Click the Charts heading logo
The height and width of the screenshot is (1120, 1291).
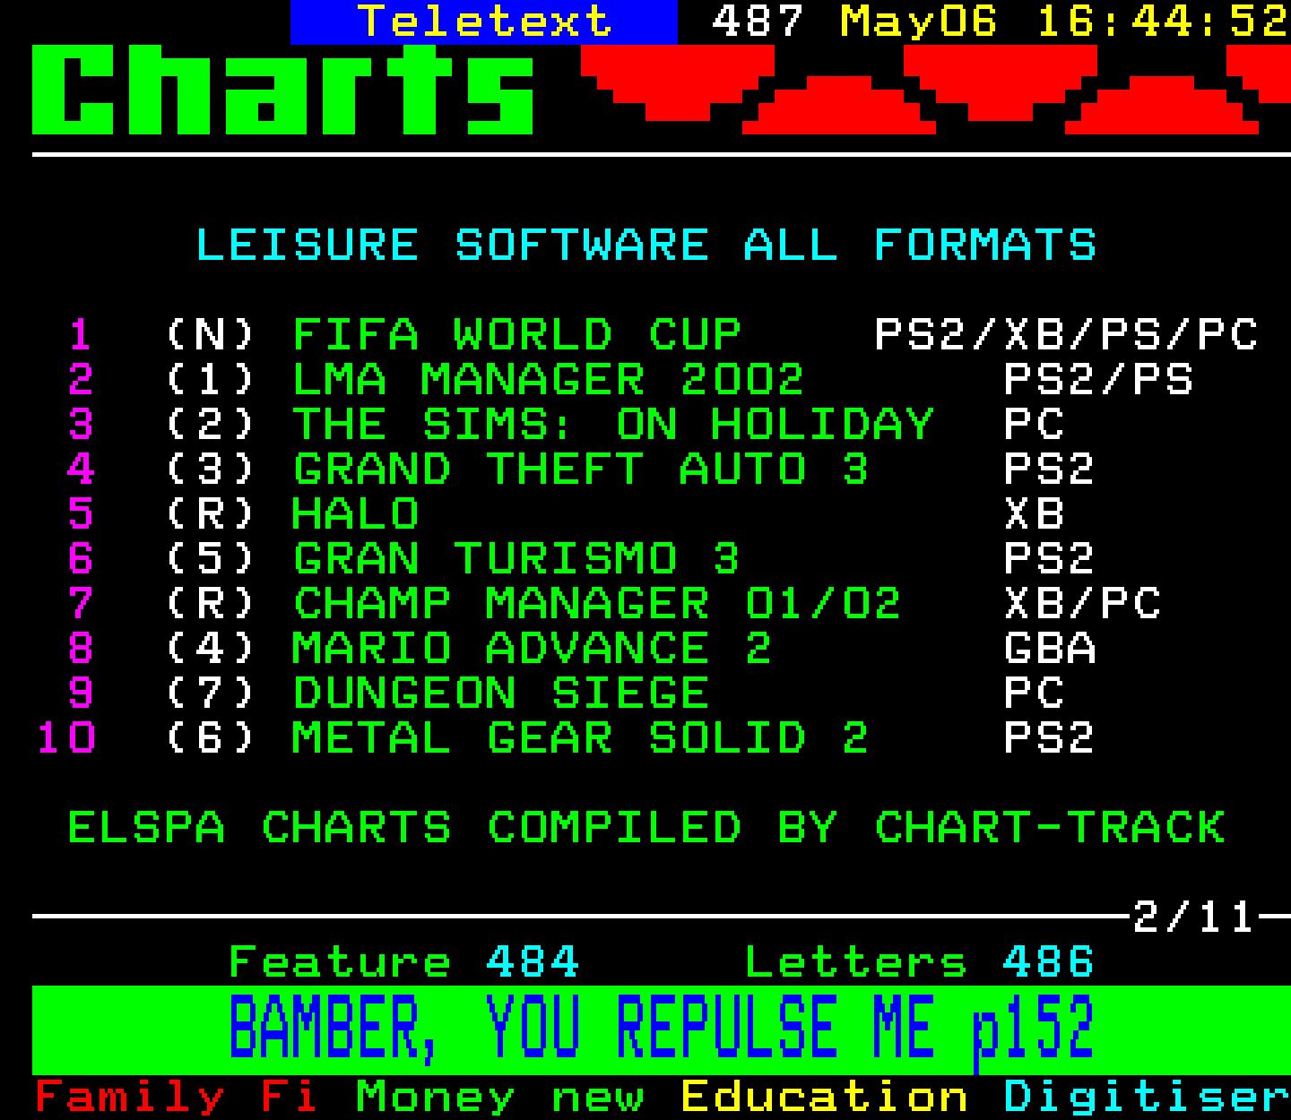pos(283,90)
